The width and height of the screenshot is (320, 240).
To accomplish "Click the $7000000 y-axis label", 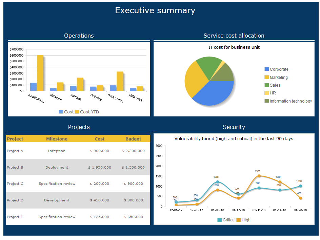I will click(x=17, y=49).
